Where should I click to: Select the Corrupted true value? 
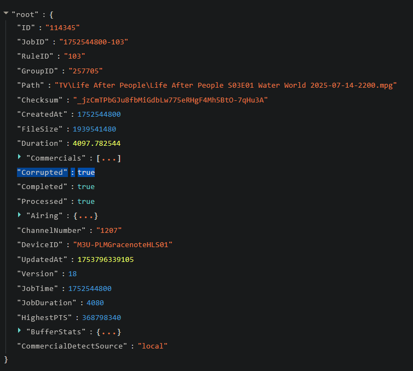(86, 173)
